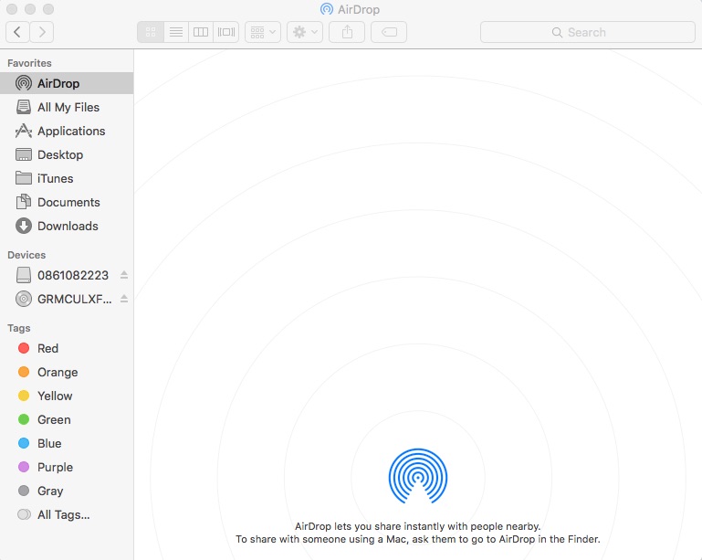Close the Finder window
Image resolution: width=702 pixels, height=560 pixels.
click(12, 9)
